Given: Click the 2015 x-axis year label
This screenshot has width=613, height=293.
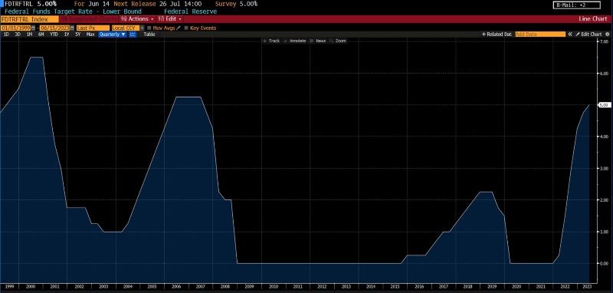Looking at the screenshot, I should 395,287.
